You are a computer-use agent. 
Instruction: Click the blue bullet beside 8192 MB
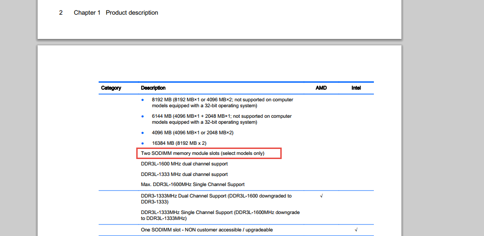point(143,100)
